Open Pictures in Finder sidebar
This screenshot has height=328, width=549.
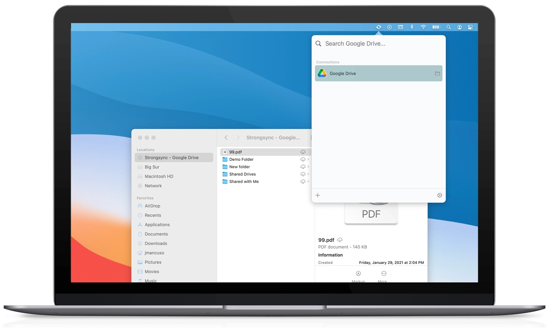tap(174, 262)
